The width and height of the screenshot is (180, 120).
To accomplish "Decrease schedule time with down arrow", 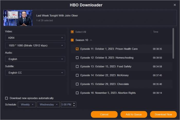I will click(x=74, y=106).
